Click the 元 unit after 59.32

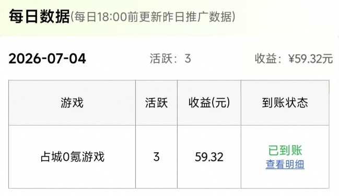coord(328,59)
